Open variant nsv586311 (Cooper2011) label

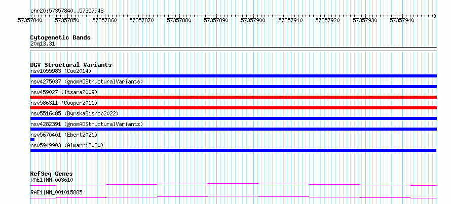click(x=64, y=103)
